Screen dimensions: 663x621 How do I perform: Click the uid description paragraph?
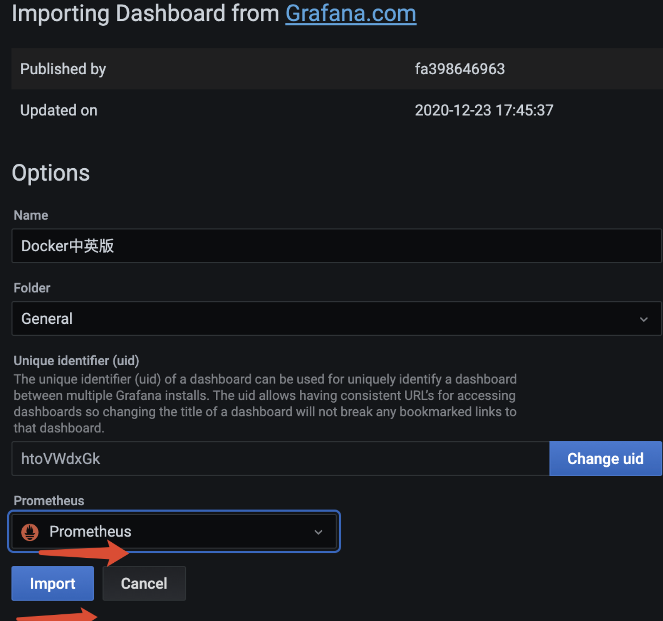click(x=265, y=403)
